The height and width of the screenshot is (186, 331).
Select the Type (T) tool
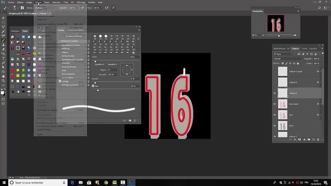click(3, 58)
